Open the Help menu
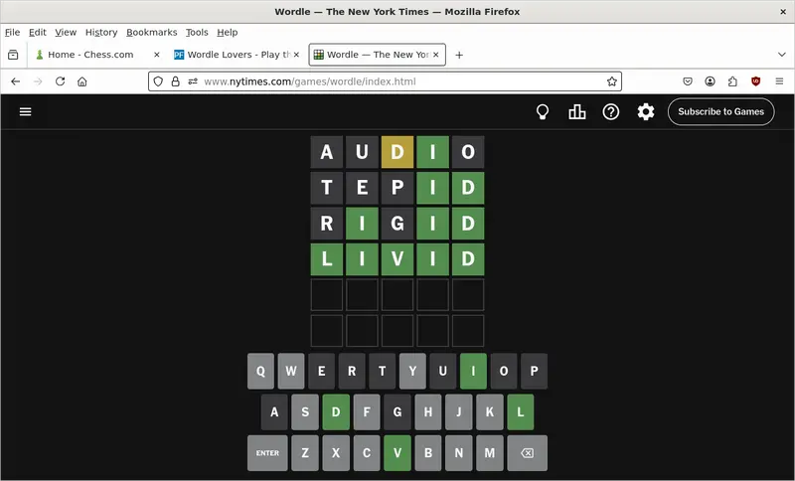Image resolution: width=795 pixels, height=481 pixels. (x=228, y=32)
